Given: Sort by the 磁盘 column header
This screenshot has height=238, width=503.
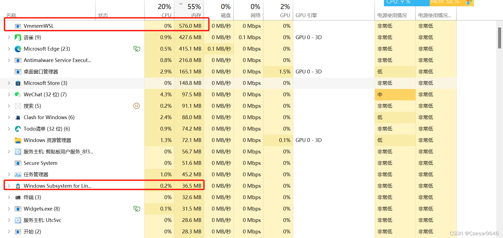Looking at the screenshot, I should point(219,10).
